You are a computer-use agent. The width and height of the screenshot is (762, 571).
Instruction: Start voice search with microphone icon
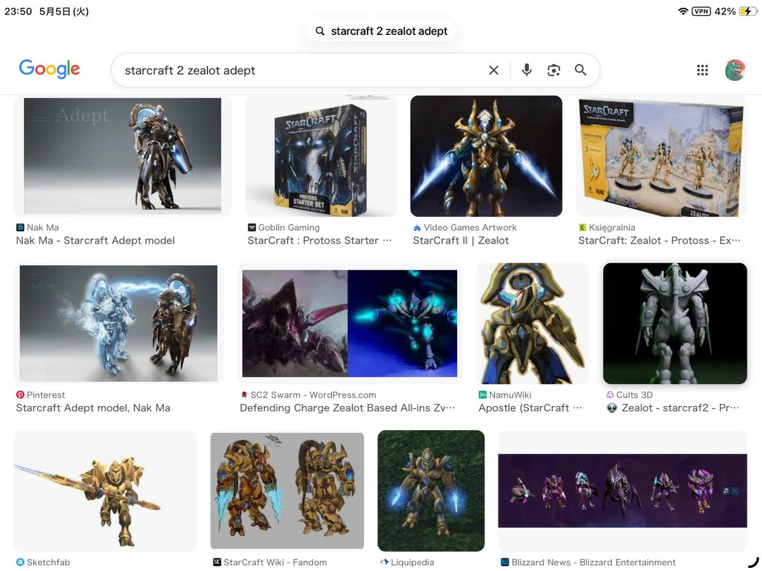526,70
